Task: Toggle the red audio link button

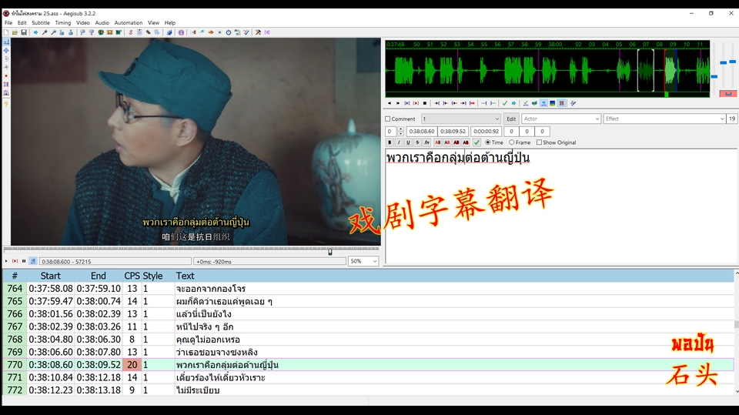Action: pyautogui.click(x=728, y=93)
